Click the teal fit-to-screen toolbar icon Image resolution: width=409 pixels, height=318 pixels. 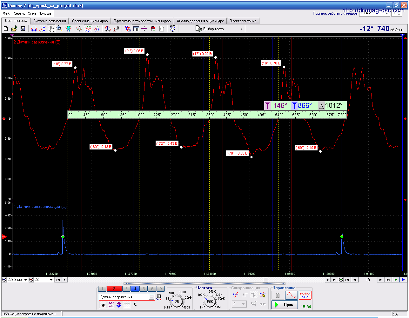(68, 29)
